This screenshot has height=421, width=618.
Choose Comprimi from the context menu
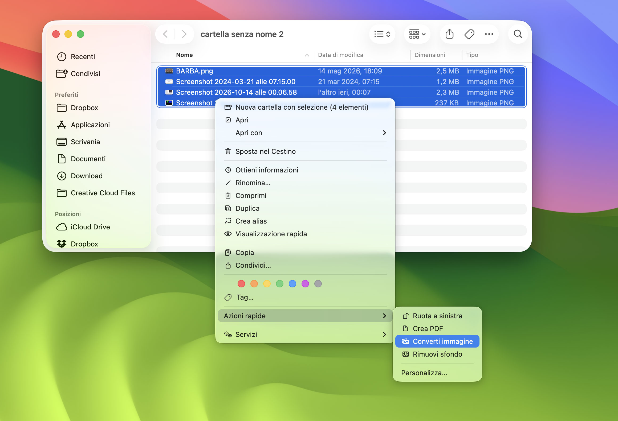[305, 196]
